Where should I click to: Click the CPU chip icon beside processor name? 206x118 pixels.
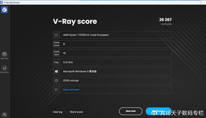(x=56, y=35)
